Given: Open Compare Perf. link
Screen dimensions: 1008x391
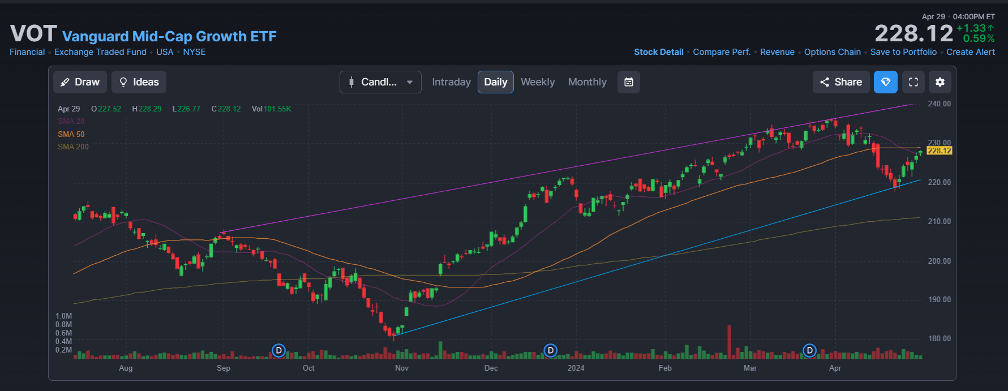Looking at the screenshot, I should pos(722,52).
